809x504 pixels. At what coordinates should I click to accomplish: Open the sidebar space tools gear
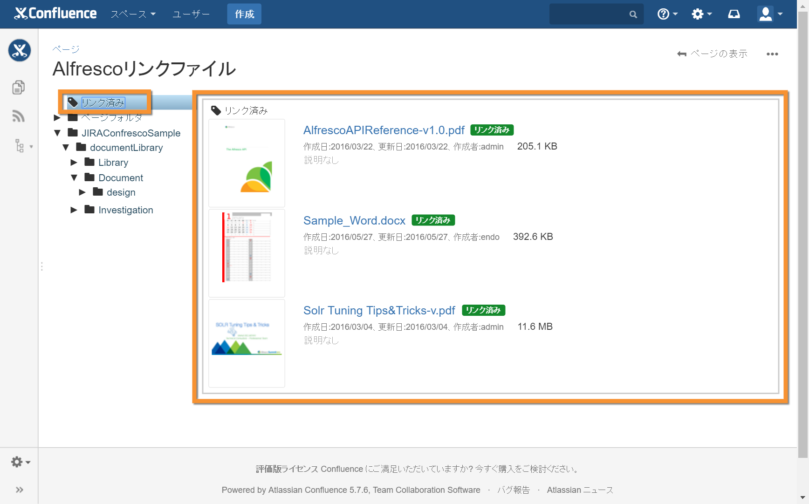point(21,462)
